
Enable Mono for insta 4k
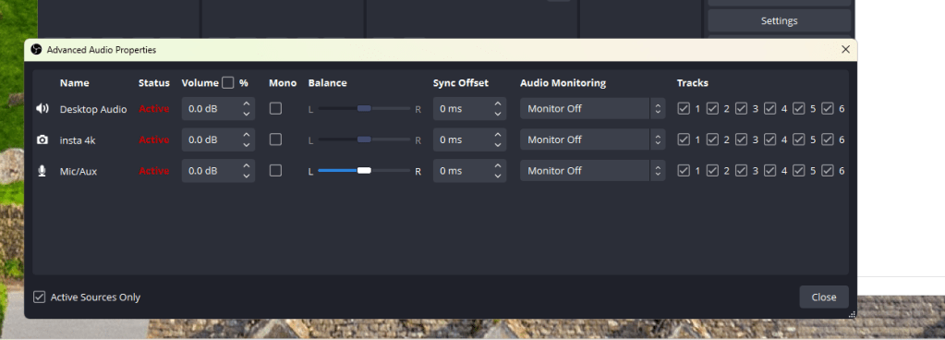(x=275, y=140)
